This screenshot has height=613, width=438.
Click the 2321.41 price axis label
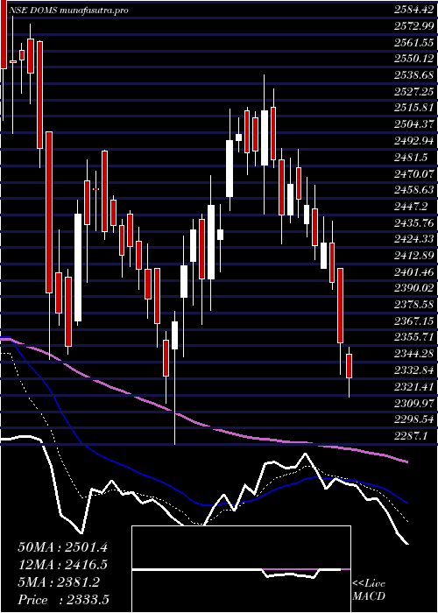click(x=413, y=387)
